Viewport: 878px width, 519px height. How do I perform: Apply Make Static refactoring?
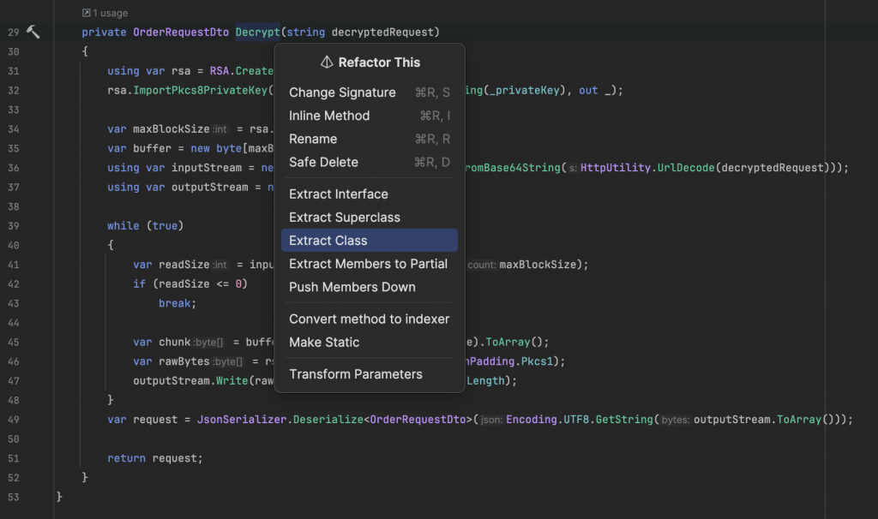coord(324,342)
